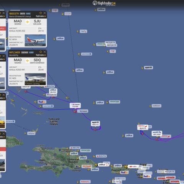Select the Frontier label next to NetJets

click(x=101, y=44)
